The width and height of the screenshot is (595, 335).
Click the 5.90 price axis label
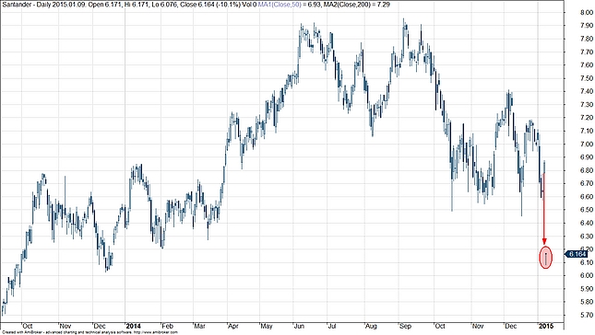point(587,289)
